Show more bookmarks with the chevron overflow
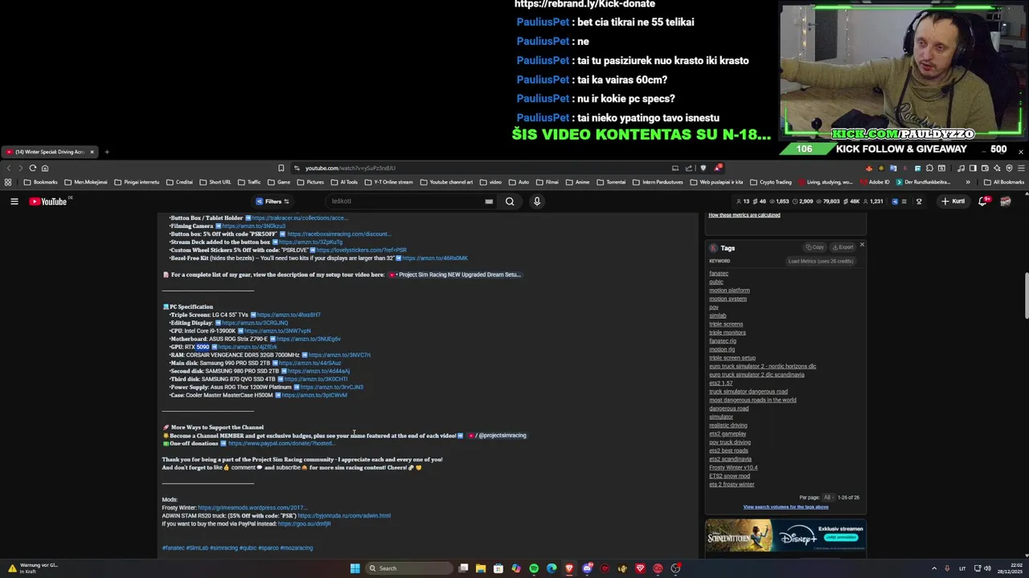The image size is (1029, 578). [x=968, y=182]
